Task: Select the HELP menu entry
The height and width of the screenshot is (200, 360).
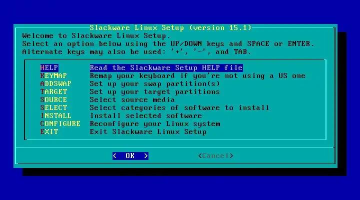Action: pyautogui.click(x=49, y=67)
